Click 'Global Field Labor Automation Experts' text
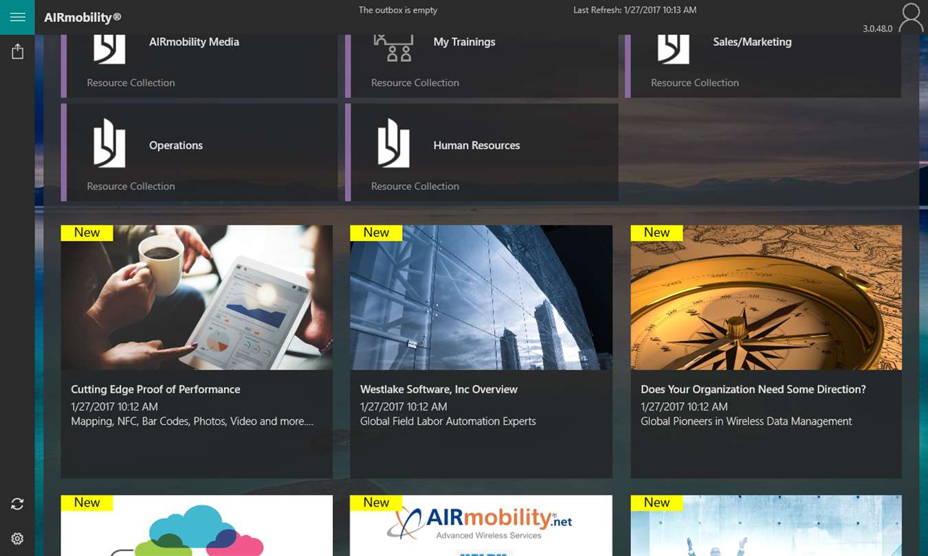The image size is (928, 556). tap(448, 421)
